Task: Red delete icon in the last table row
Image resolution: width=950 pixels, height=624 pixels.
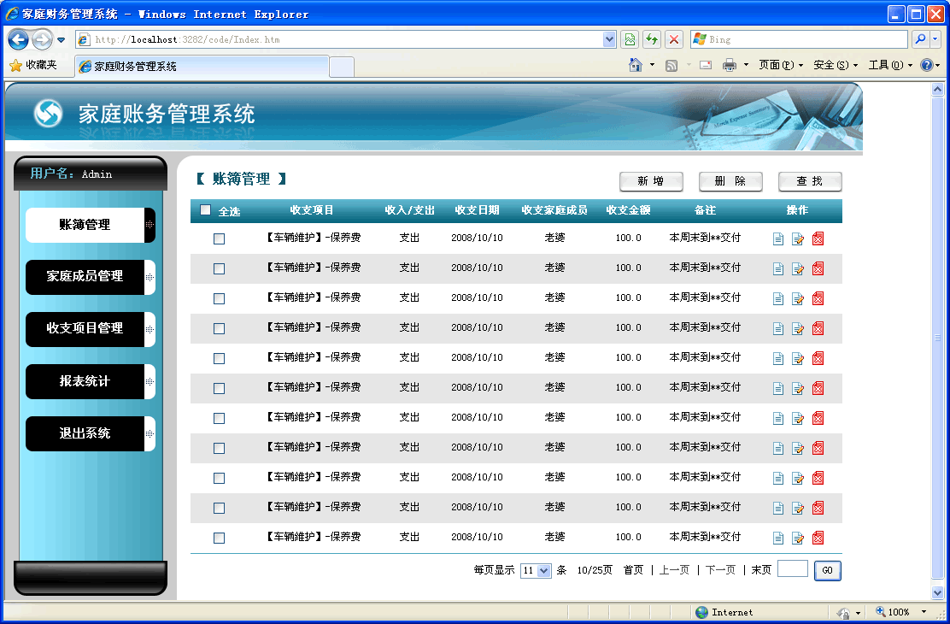Action: (x=818, y=538)
